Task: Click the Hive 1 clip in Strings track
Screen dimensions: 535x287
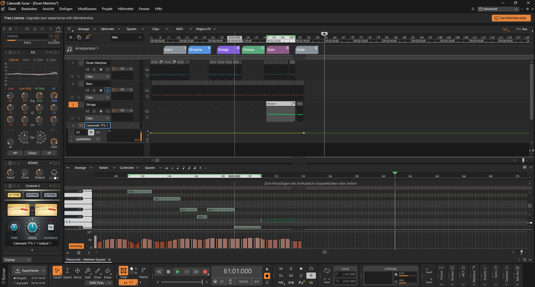Action: (280, 111)
